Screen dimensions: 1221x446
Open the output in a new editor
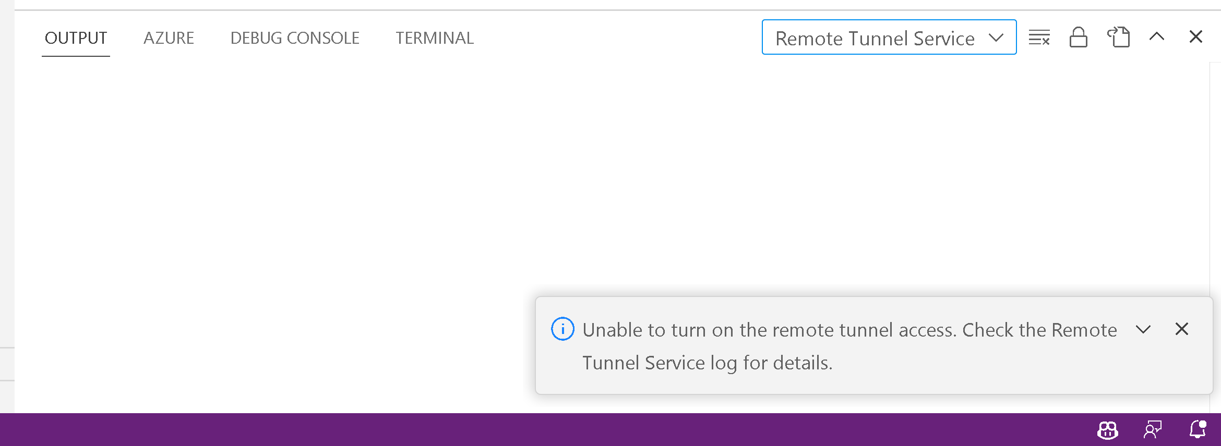pos(1118,37)
